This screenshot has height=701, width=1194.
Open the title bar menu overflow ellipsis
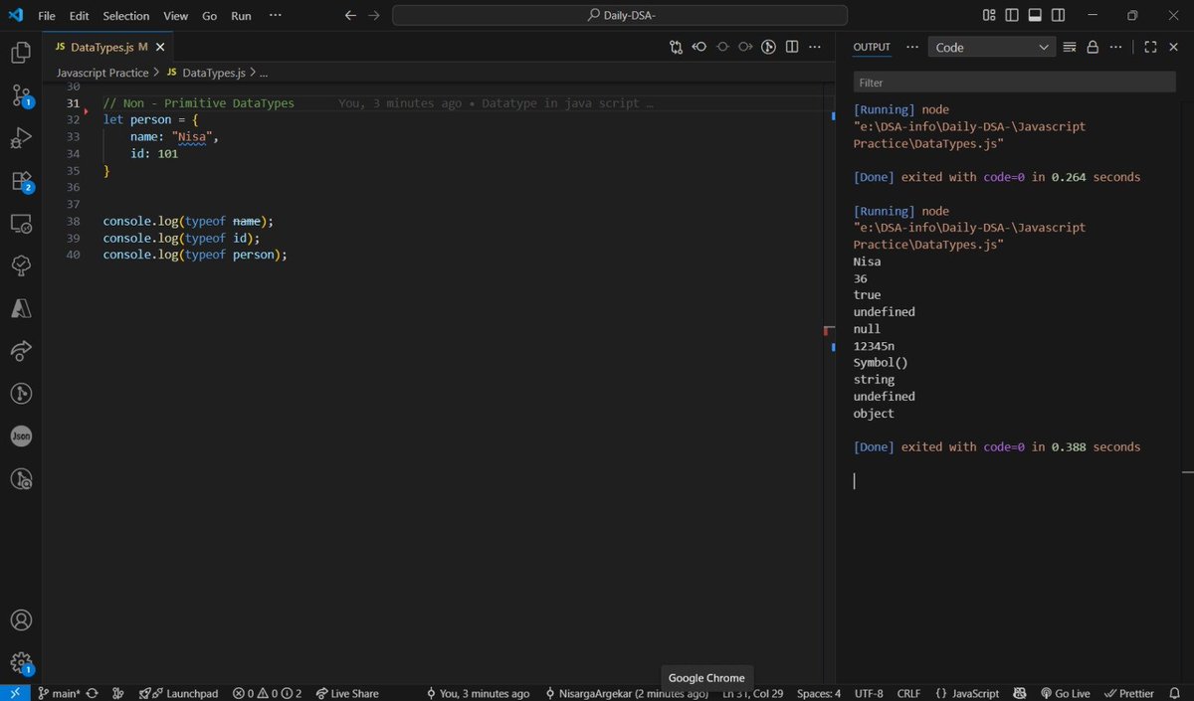(275, 16)
